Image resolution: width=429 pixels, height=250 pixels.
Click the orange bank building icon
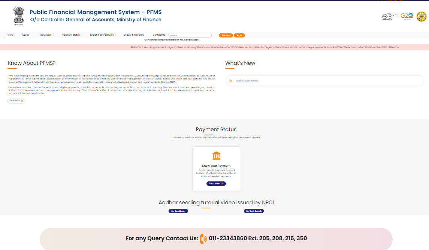coord(216,156)
